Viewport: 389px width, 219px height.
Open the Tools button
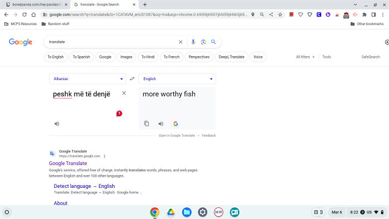click(327, 57)
